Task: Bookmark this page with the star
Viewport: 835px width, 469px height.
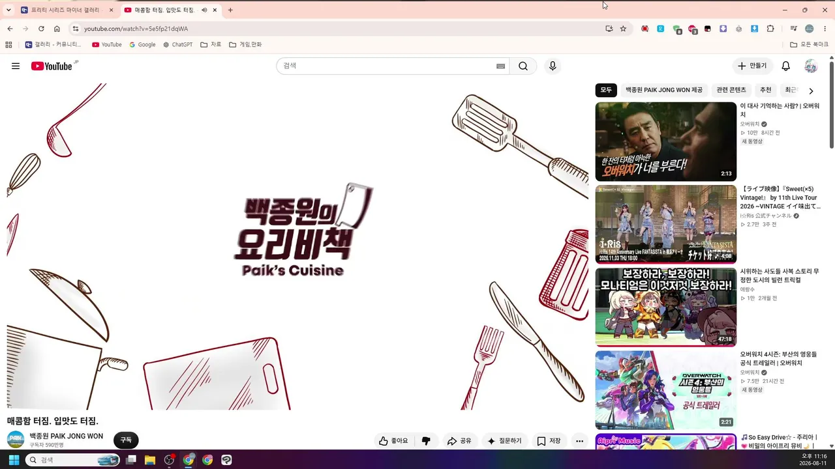Action: click(623, 29)
